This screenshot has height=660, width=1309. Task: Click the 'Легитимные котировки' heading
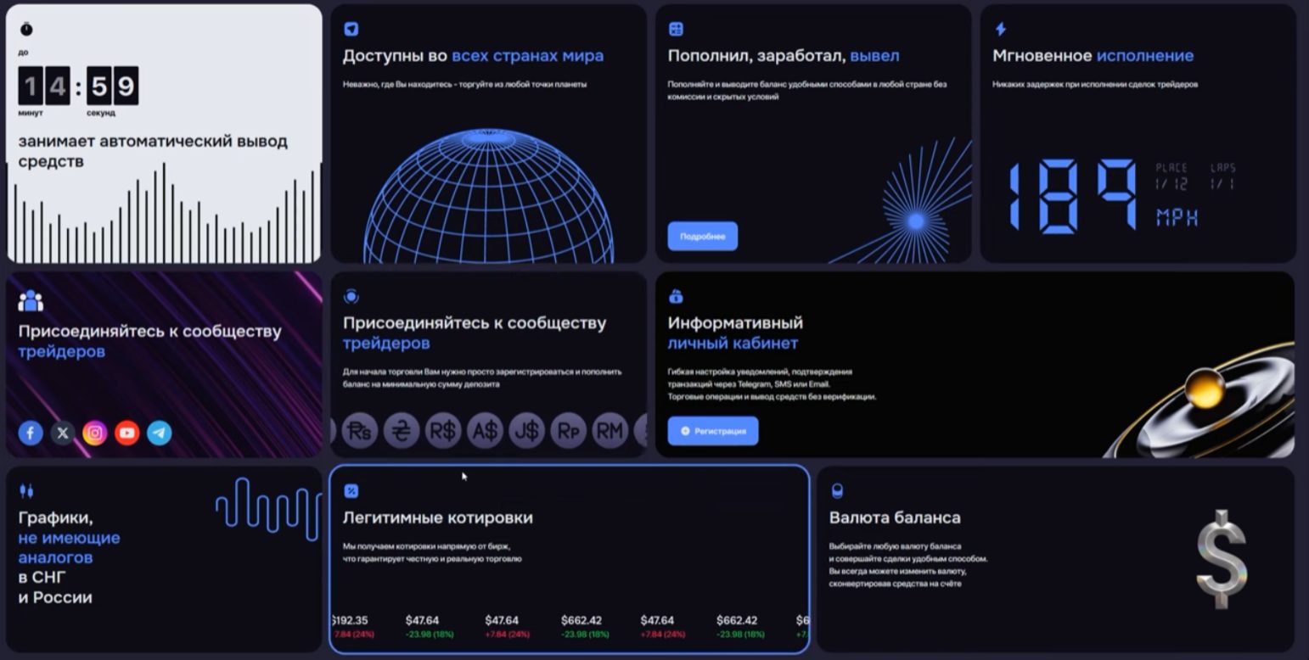pyautogui.click(x=438, y=517)
